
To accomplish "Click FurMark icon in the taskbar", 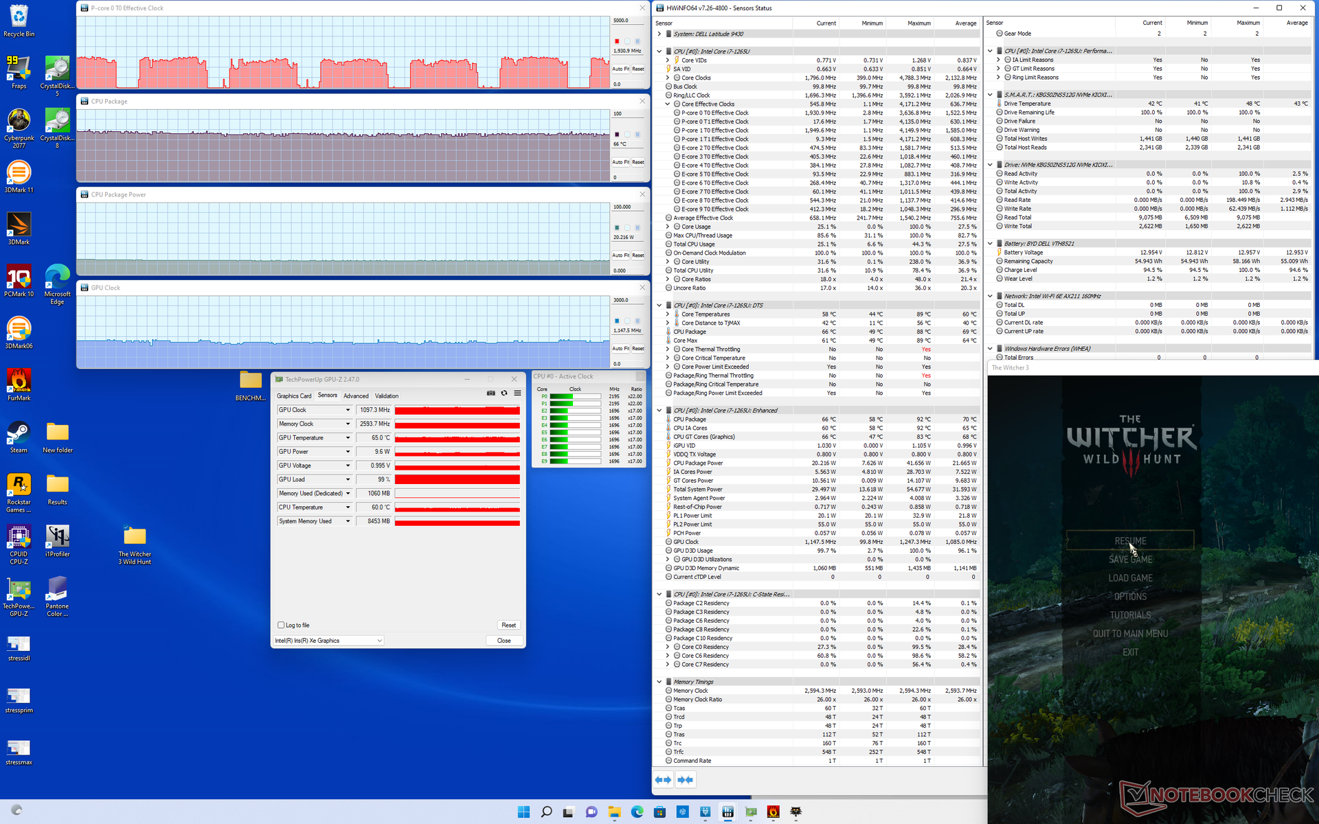I will coord(773,812).
